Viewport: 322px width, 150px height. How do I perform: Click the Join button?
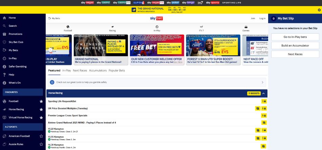coord(253,18)
